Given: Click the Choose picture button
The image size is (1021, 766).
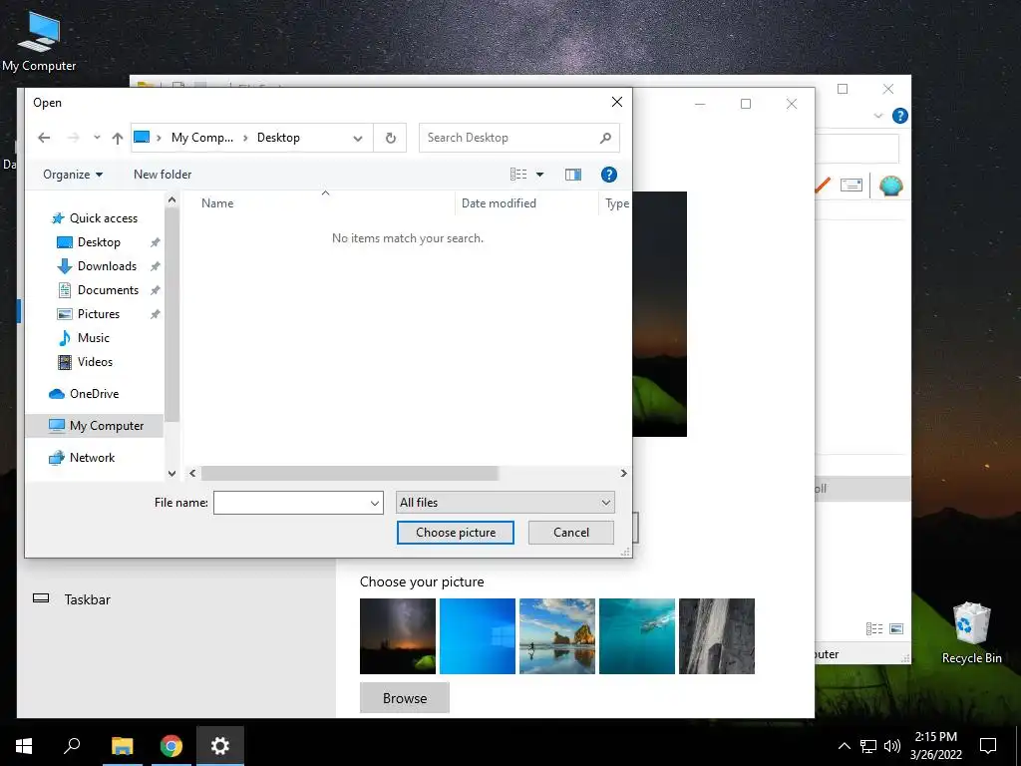Looking at the screenshot, I should (455, 533).
